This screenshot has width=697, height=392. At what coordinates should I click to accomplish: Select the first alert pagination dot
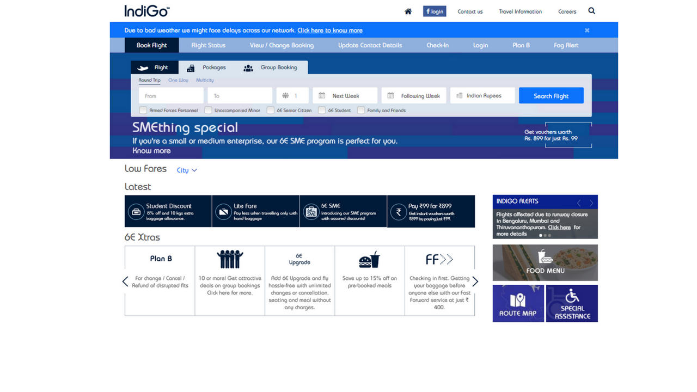pos(541,235)
